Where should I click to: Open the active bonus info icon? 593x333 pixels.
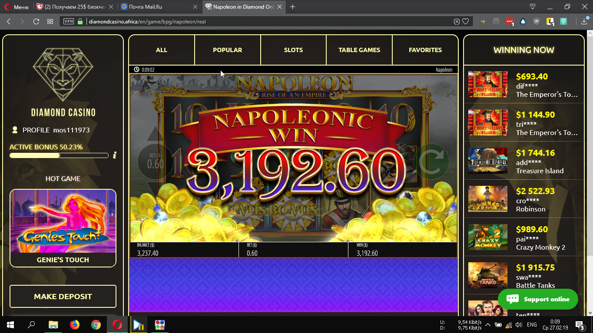pyautogui.click(x=115, y=155)
